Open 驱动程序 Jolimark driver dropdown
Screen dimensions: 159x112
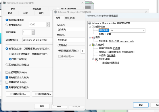pyautogui.click(x=37, y=40)
